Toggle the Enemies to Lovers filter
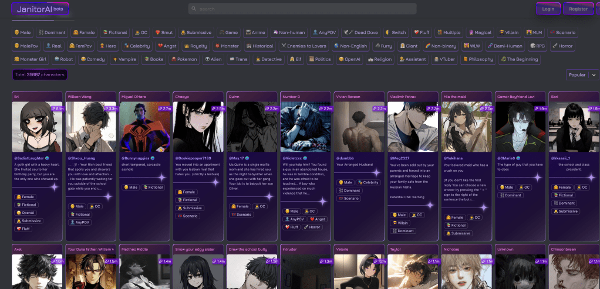The width and height of the screenshot is (600, 289). (304, 46)
